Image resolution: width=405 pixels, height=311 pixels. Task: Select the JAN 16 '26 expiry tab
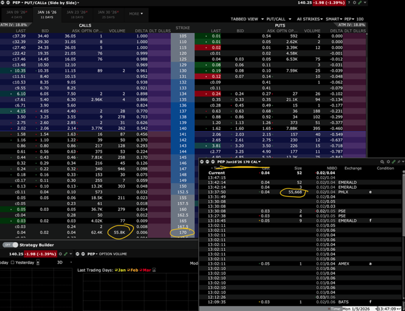coord(46,14)
